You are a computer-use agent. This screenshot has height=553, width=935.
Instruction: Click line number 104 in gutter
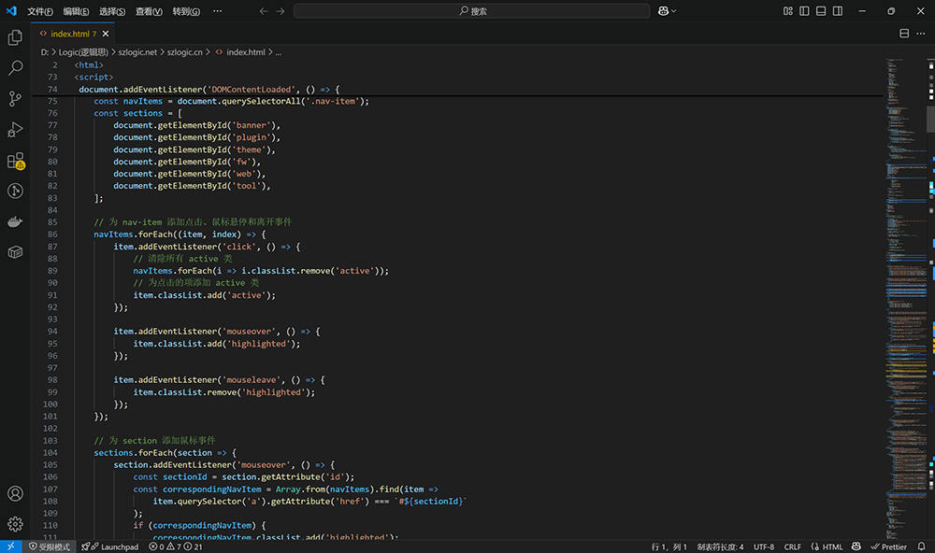pos(50,453)
